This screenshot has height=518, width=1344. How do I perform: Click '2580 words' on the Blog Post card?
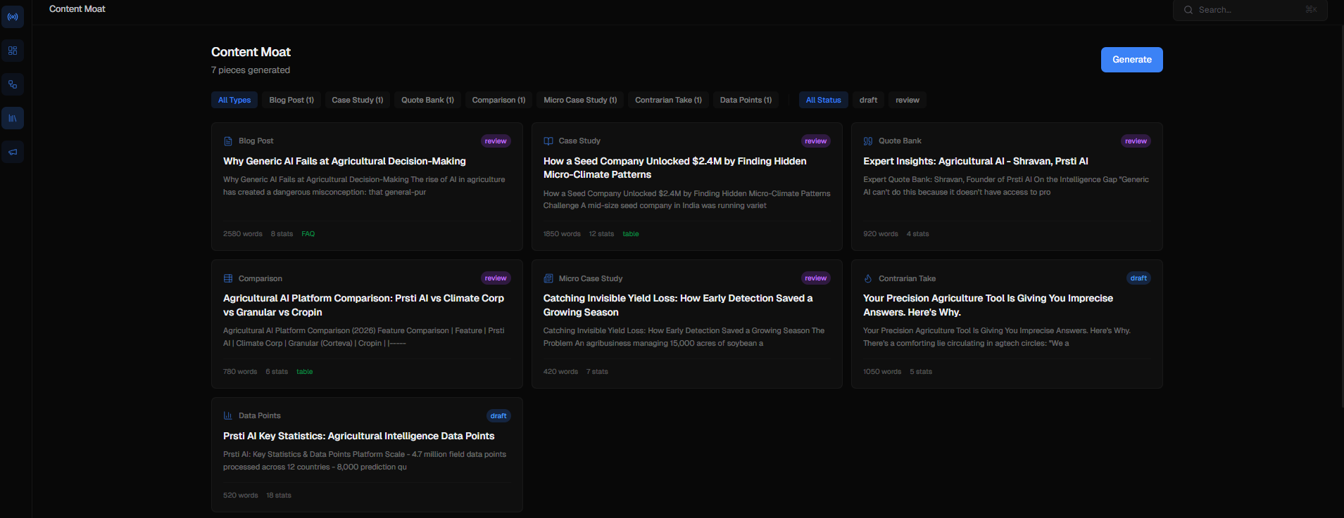click(243, 234)
